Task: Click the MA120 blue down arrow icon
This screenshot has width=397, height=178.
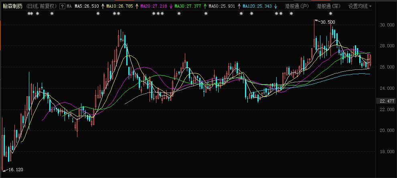Action: pos(275,6)
